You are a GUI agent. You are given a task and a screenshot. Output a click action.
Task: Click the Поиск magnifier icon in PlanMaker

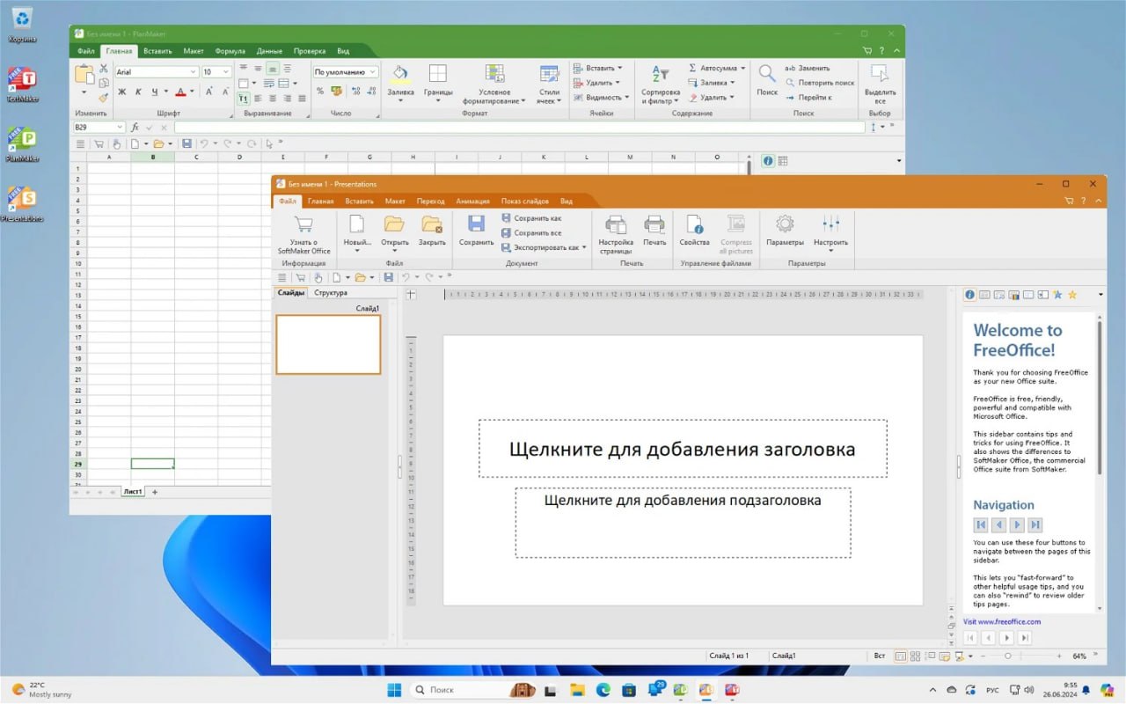point(767,74)
